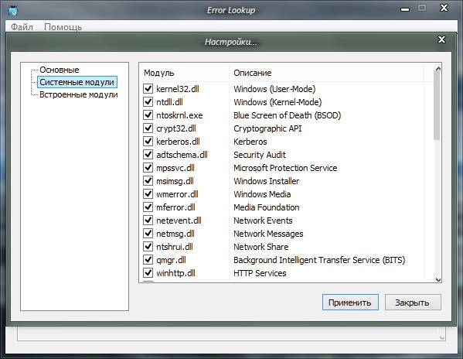The width and height of the screenshot is (463, 359).
Task: Uncheck the wmerror.dll checkbox
Action: [148, 194]
